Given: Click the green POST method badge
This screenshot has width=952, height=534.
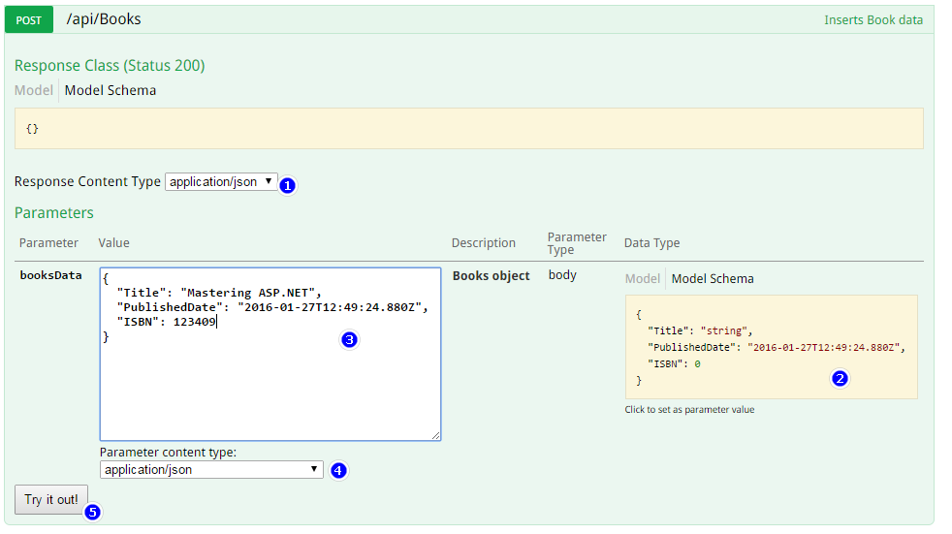Looking at the screenshot, I should click(x=35, y=19).
